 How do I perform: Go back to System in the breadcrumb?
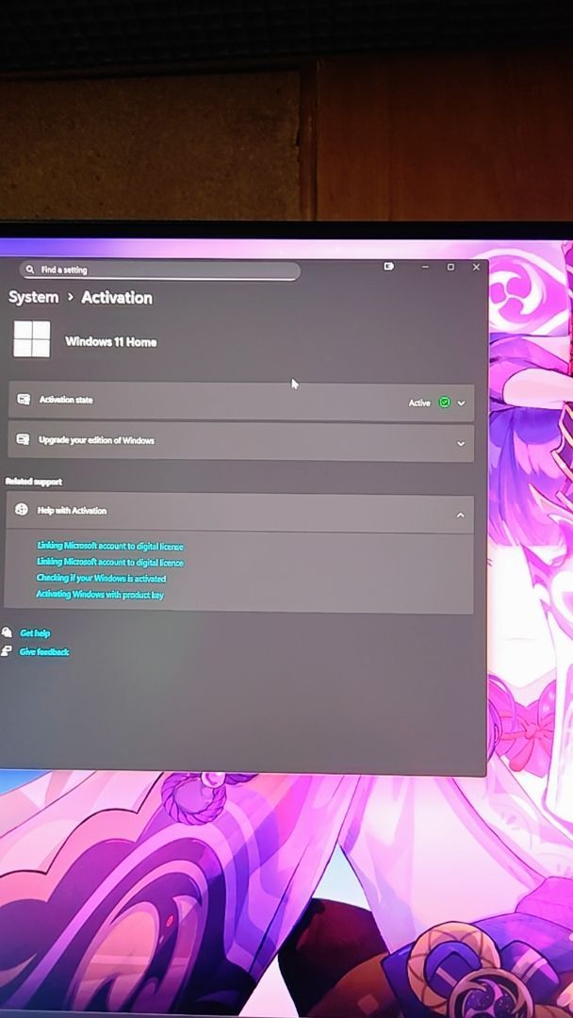pyautogui.click(x=33, y=297)
